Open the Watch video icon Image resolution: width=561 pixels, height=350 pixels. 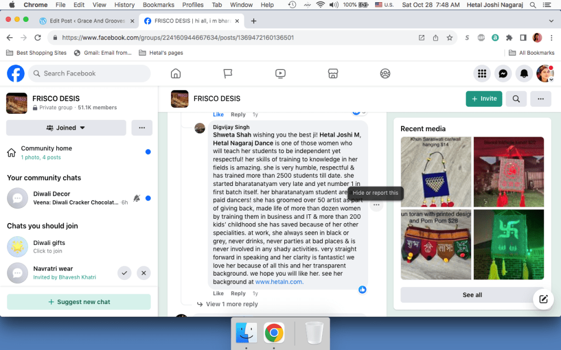click(280, 73)
